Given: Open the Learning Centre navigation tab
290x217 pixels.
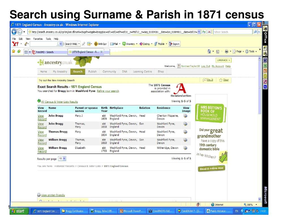Looking at the screenshot, I should click(x=142, y=71).
